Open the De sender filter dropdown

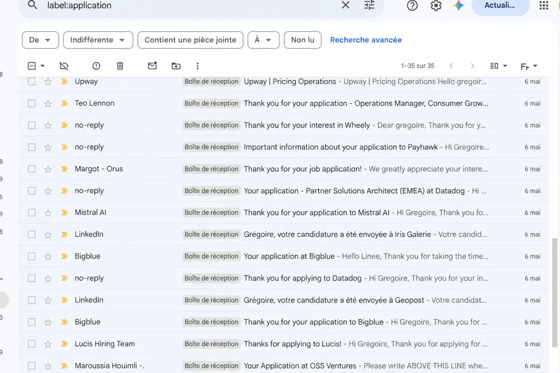coord(40,40)
